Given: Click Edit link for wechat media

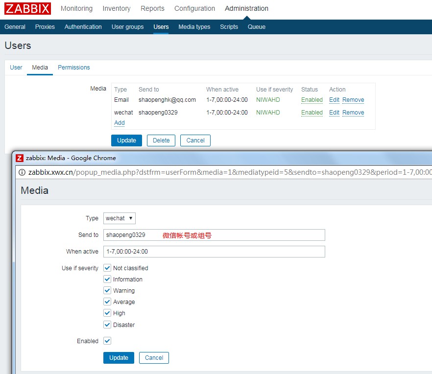Looking at the screenshot, I should tap(334, 113).
